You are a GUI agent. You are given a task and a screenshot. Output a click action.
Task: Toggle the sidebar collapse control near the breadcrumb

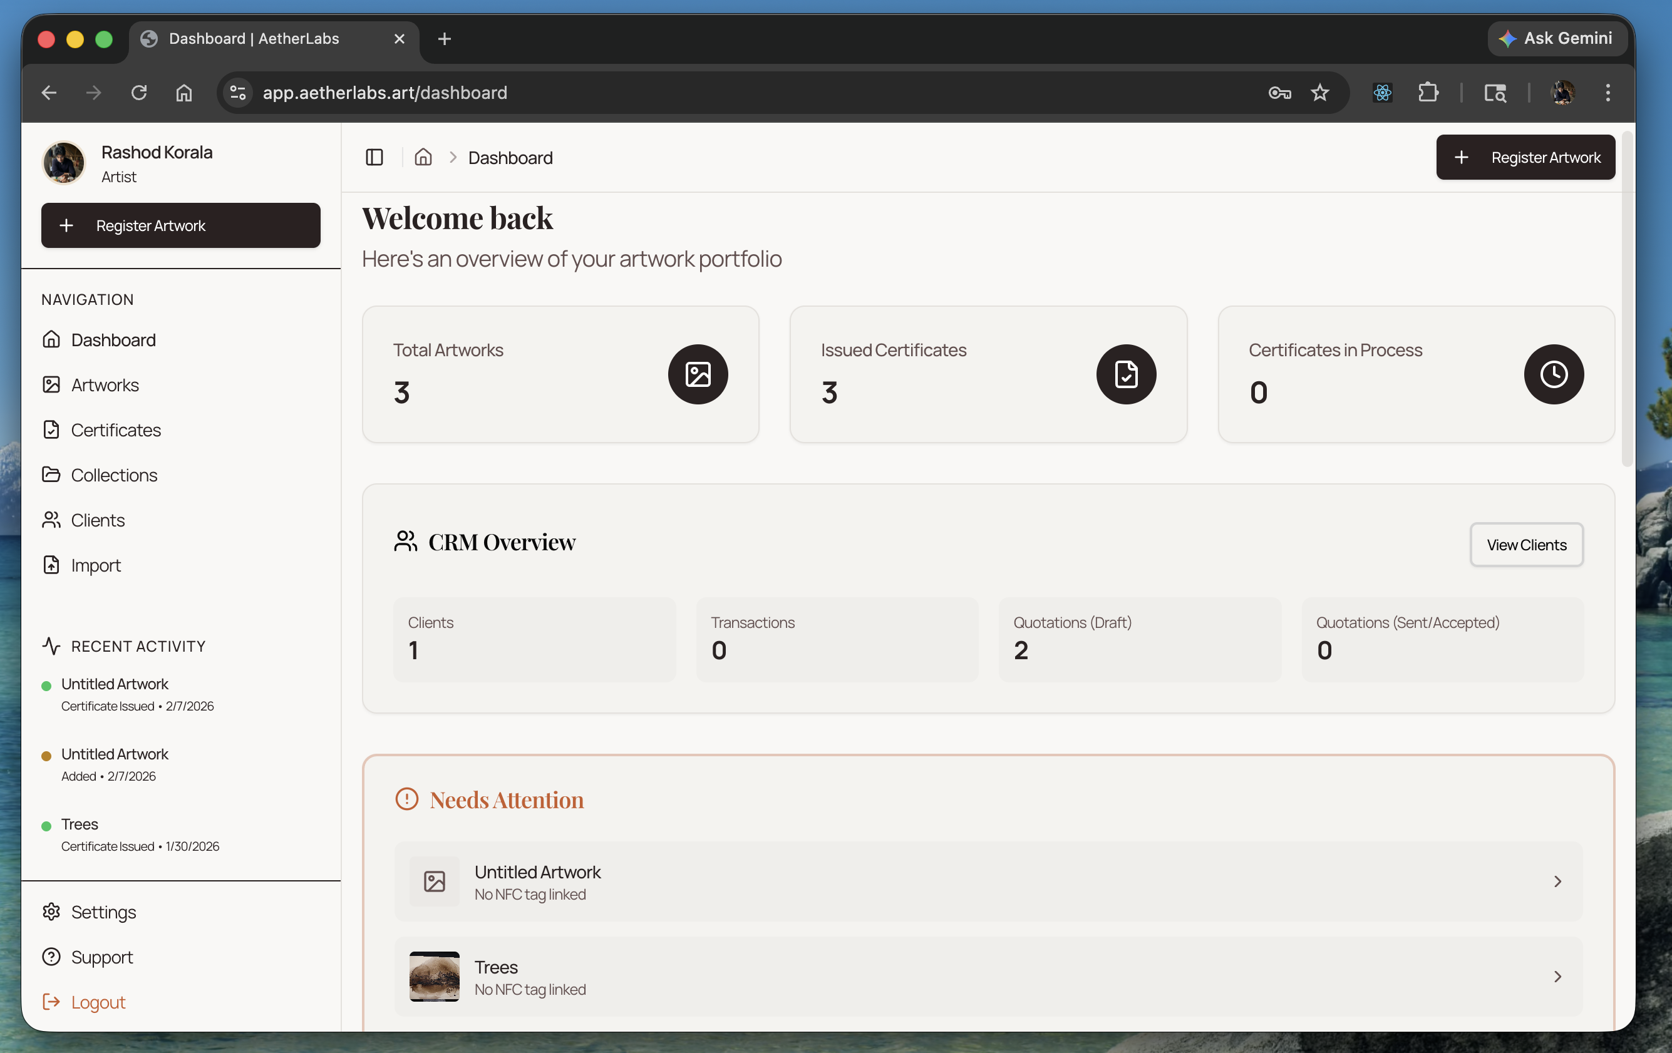coord(374,158)
